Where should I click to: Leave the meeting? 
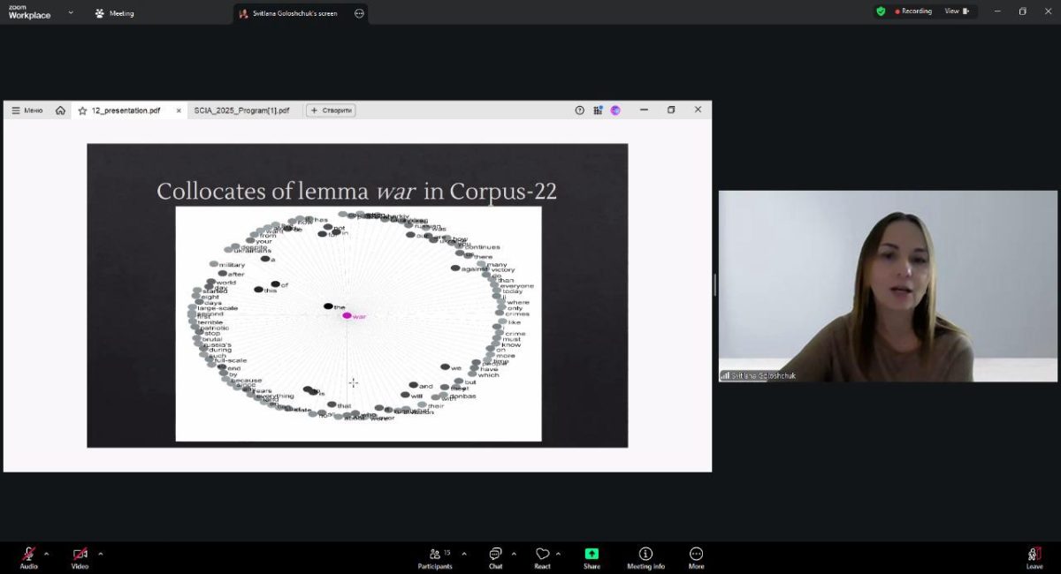[x=1034, y=556]
